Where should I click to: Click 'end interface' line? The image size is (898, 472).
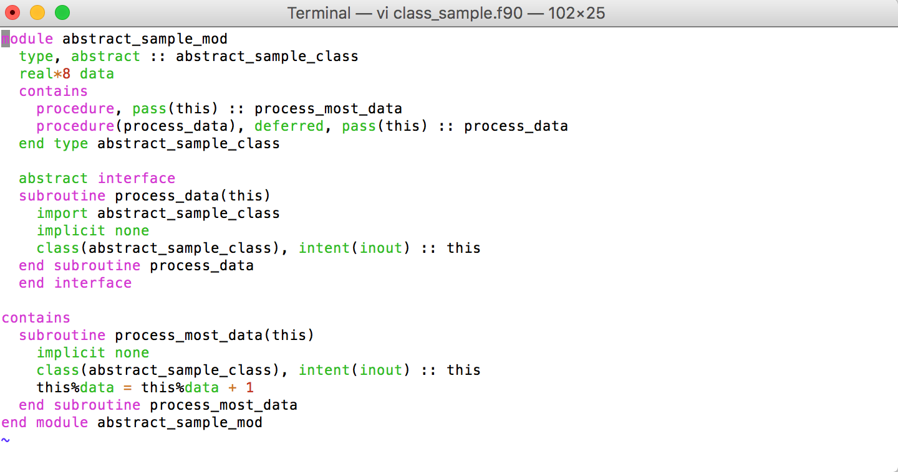75,283
